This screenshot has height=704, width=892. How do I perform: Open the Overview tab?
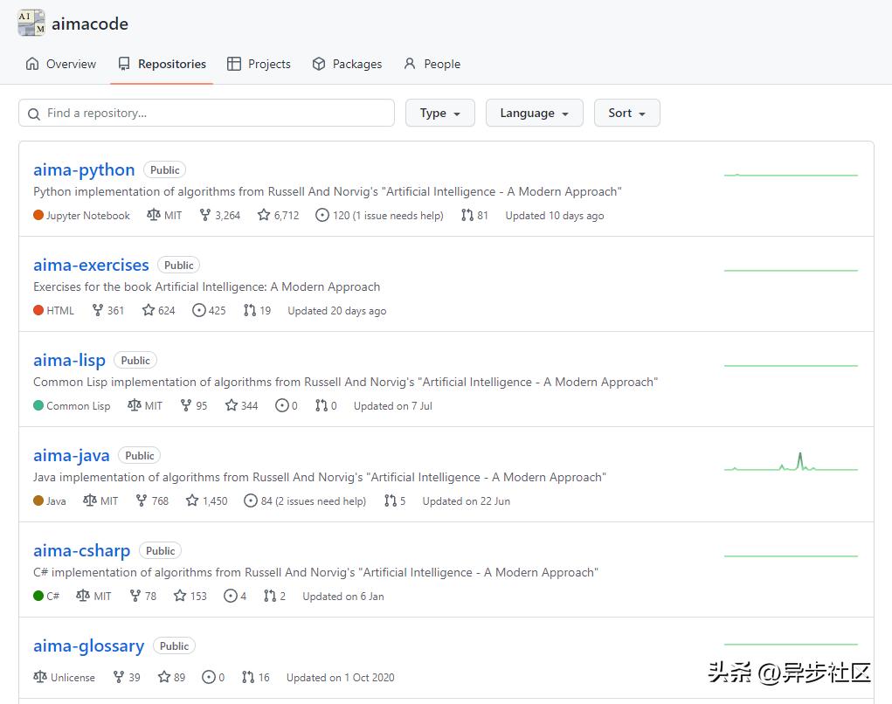61,64
